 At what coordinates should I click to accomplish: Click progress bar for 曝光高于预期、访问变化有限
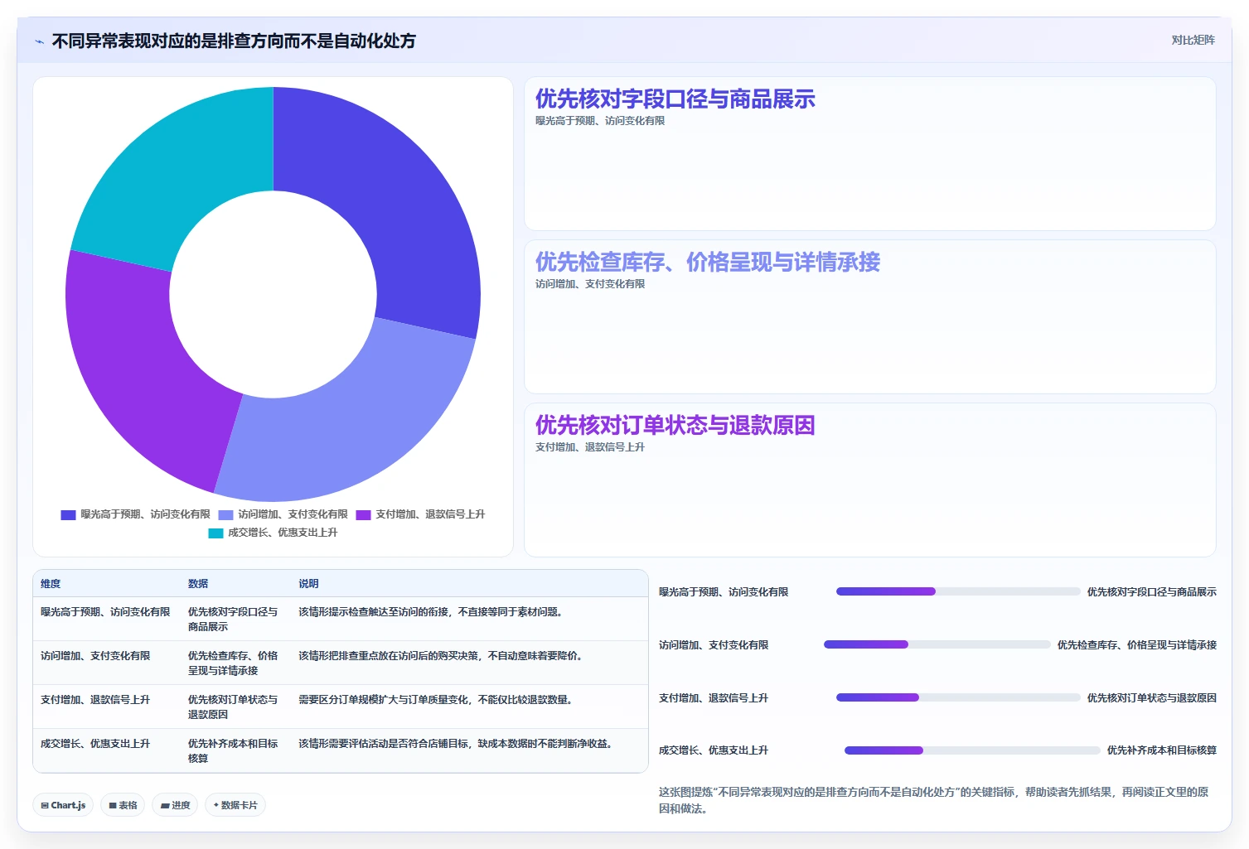[x=958, y=591]
